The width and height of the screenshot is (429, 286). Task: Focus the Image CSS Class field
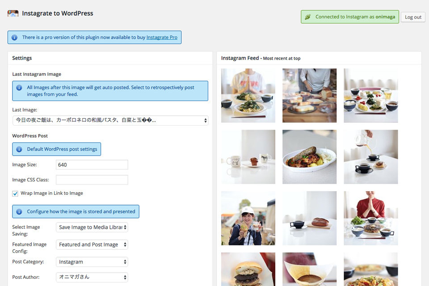[92, 180]
